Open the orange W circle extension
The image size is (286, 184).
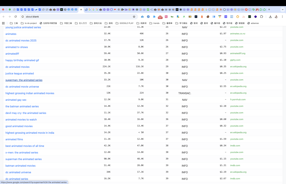click(x=238, y=17)
